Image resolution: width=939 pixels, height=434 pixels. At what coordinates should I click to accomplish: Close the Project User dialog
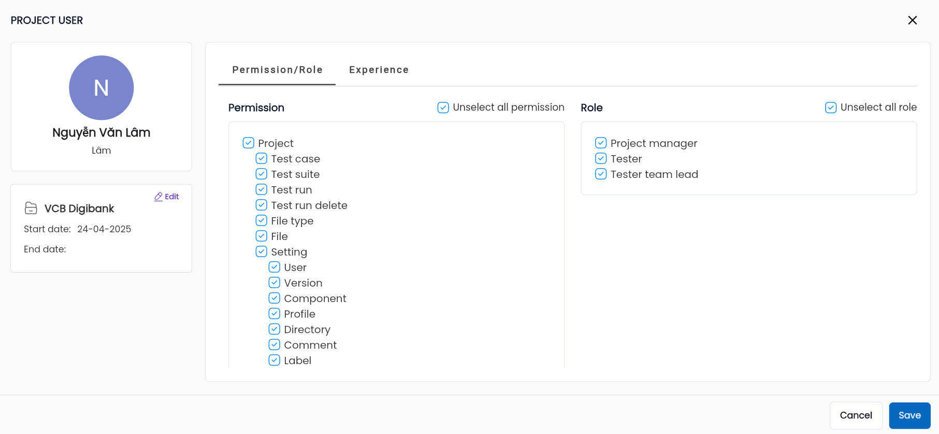913,20
